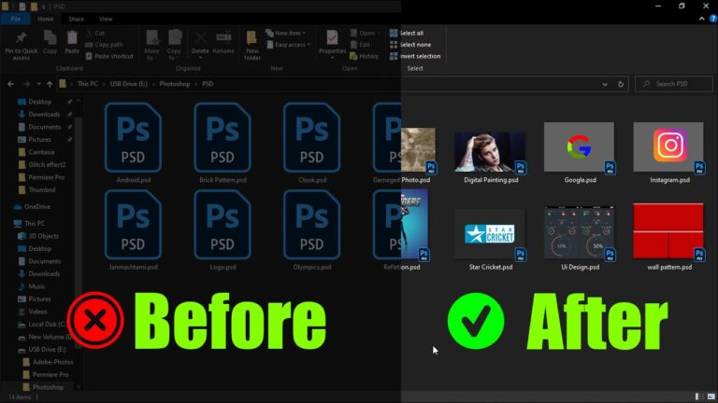The width and height of the screenshot is (718, 403).
Task: Select Google.psd thumbnail
Action: [x=580, y=147]
